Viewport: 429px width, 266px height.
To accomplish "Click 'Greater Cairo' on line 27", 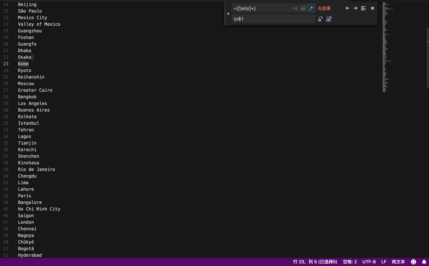I will tap(35, 90).
